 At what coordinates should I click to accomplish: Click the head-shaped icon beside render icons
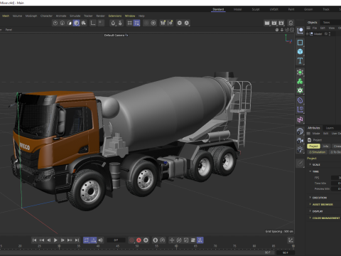pos(291,23)
